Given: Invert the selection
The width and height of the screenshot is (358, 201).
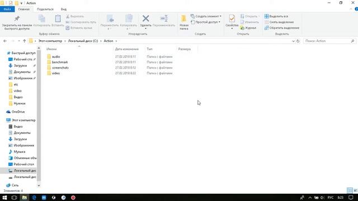Looking at the screenshot, I should click(x=282, y=28).
